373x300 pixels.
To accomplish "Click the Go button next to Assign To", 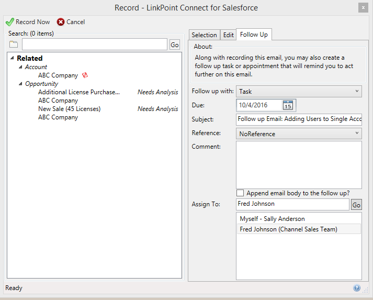I will pyautogui.click(x=356, y=205).
